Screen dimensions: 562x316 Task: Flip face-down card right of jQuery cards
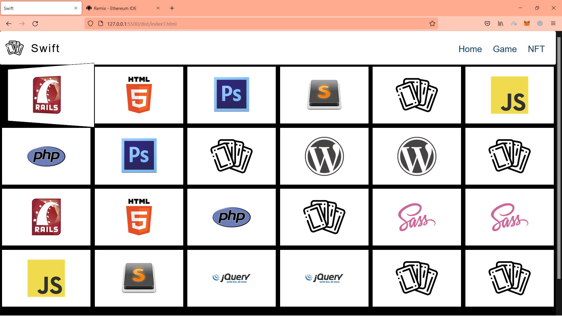[x=417, y=278]
